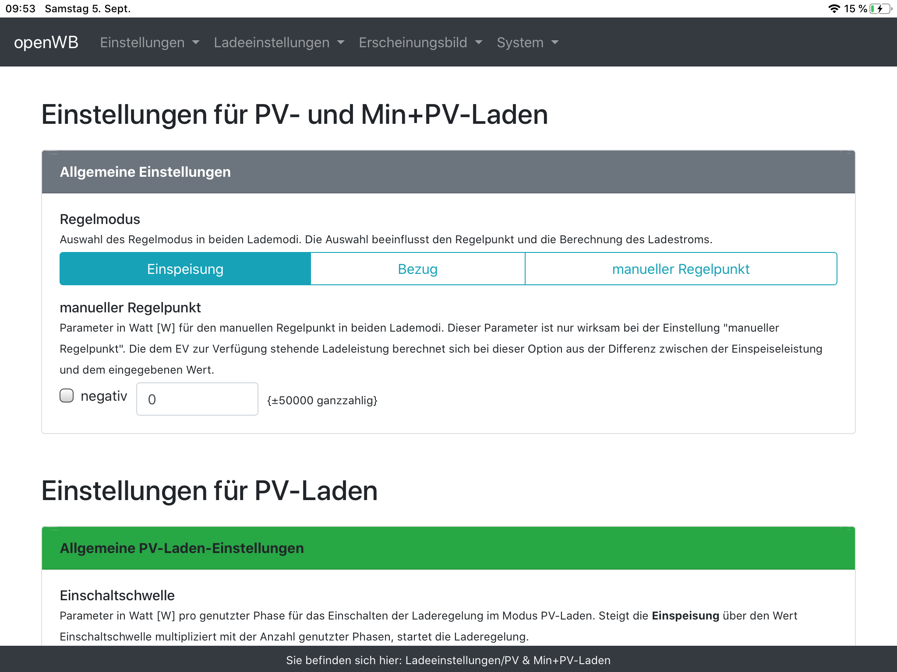Click the caret arrow beside Erscheinungsbild
Viewport: 897px width, 672px height.
coord(479,42)
